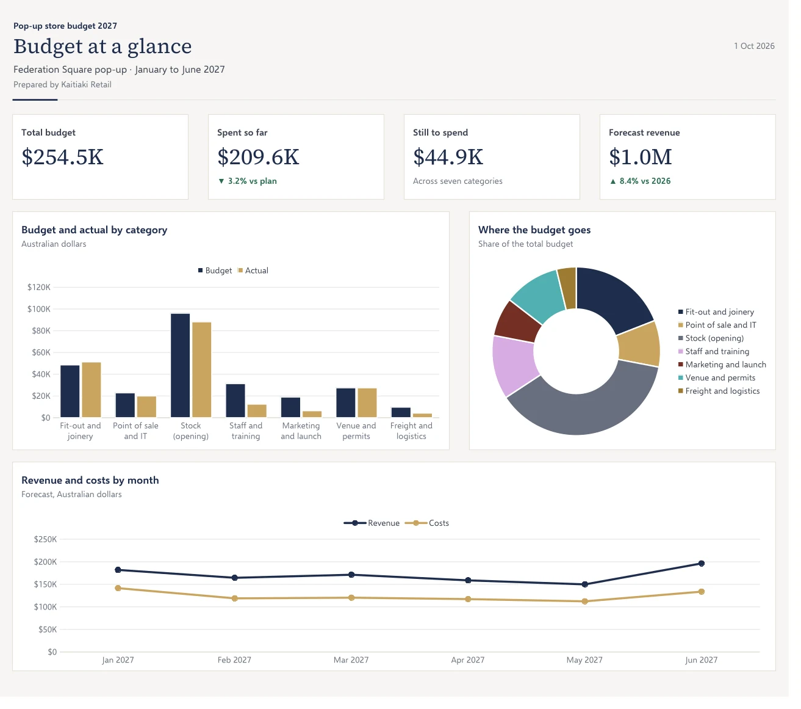801x709 pixels.
Task: Click the Jun 2027 Revenue data point
Action: pos(702,564)
